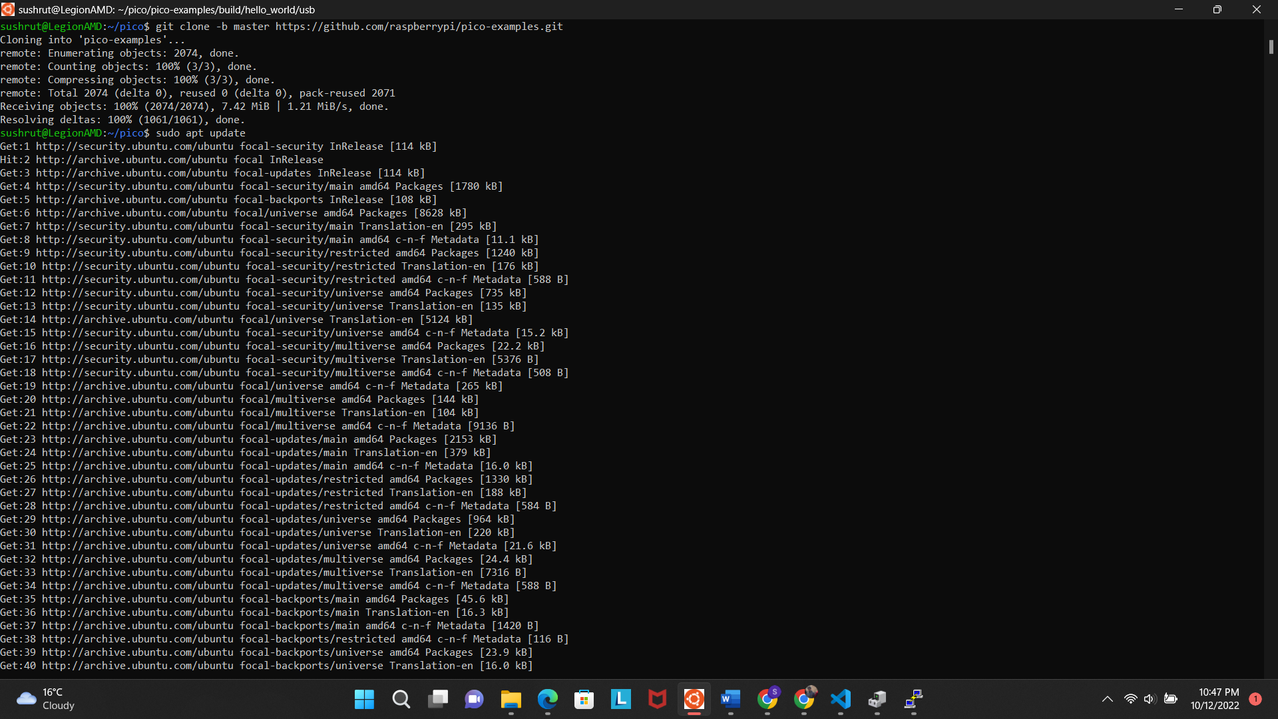Toggle the speaker volume in system tray
The image size is (1278, 719).
pos(1150,699)
